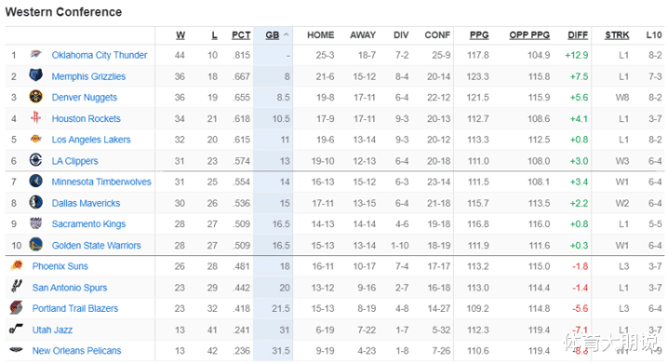The image size is (668, 364).
Task: Click the Denver Nuggets logo icon
Action: point(35,97)
